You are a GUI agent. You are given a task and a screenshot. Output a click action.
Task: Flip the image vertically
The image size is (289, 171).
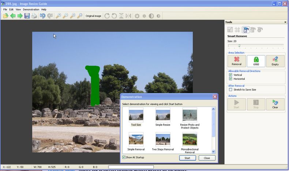pyautogui.click(x=121, y=16)
